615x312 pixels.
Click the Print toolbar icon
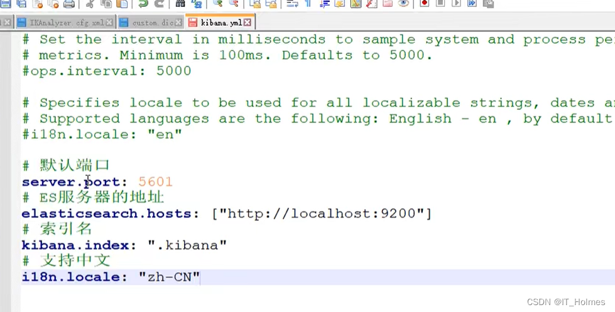coord(68,4)
